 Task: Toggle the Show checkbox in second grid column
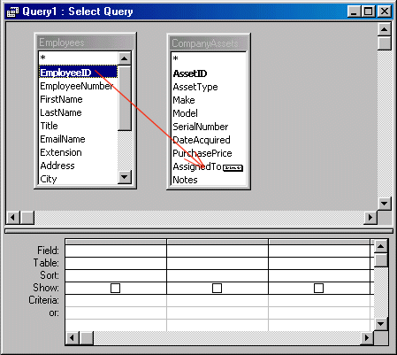(217, 288)
